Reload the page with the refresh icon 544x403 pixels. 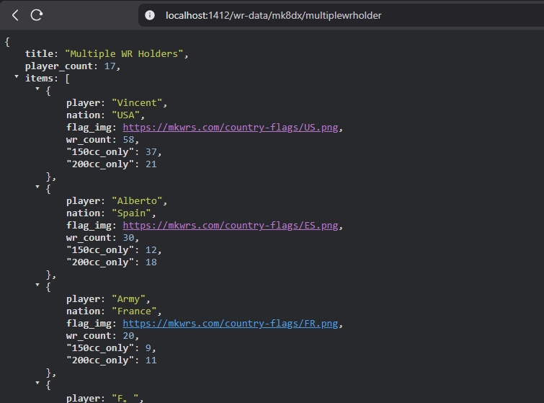pos(37,15)
